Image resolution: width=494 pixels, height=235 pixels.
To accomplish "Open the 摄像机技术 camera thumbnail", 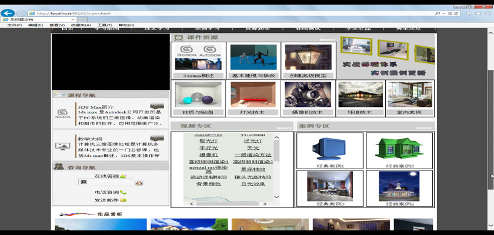I will click(x=308, y=95).
